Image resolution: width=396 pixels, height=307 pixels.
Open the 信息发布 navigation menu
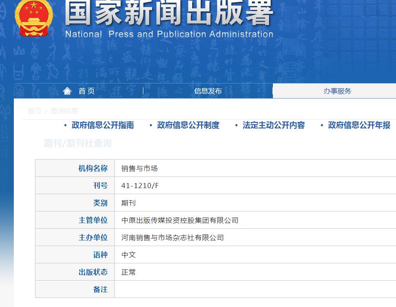tap(208, 91)
